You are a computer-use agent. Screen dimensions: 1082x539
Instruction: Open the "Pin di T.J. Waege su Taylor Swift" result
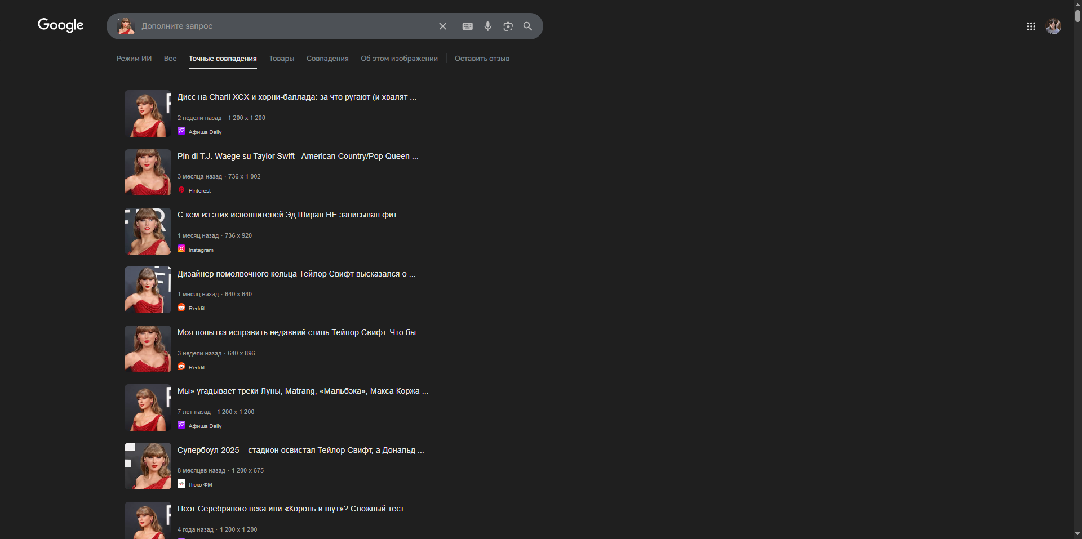pos(298,156)
